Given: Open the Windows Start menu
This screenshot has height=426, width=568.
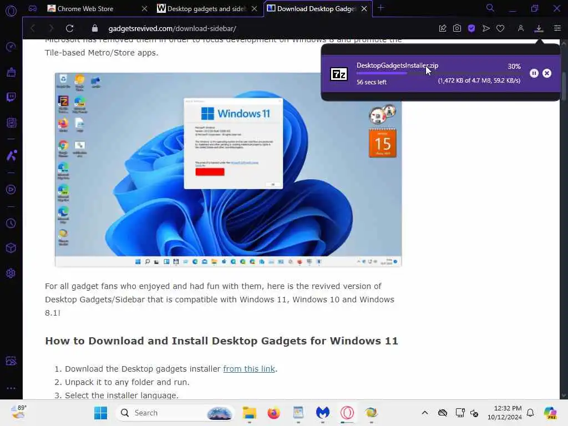Looking at the screenshot, I should tap(100, 413).
